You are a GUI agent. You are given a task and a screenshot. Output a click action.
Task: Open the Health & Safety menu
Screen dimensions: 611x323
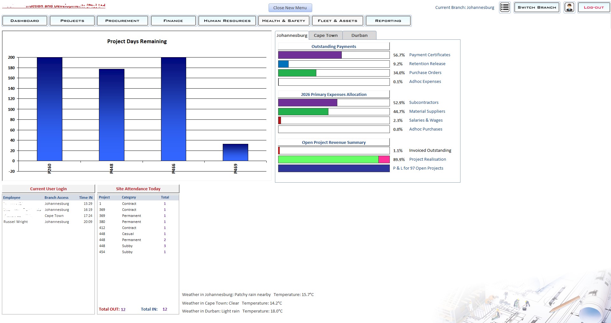point(284,21)
